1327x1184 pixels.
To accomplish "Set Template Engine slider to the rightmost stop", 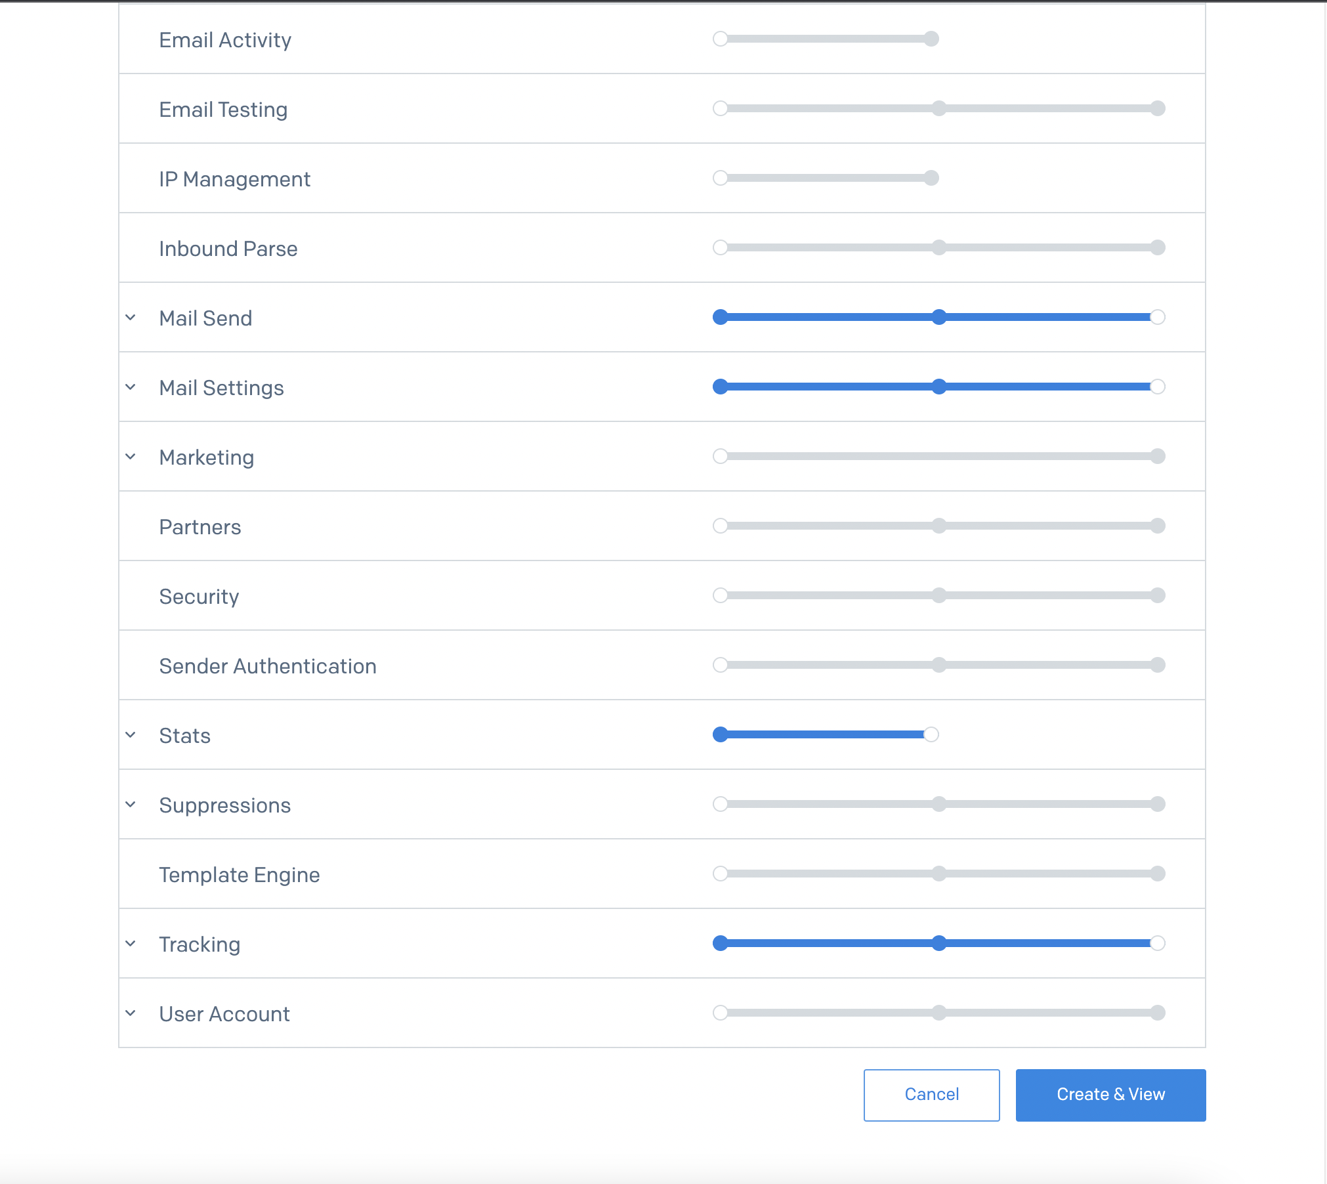I will [1158, 874].
